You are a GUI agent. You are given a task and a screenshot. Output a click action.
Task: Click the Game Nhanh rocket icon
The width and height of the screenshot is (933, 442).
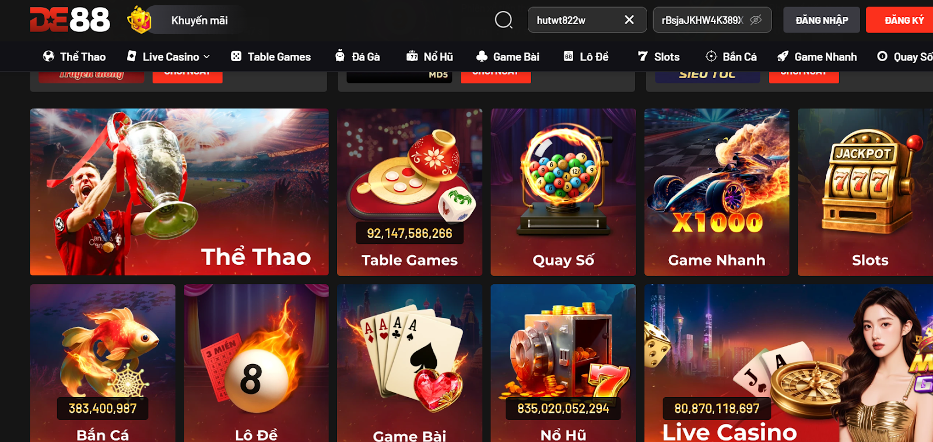[x=783, y=56]
